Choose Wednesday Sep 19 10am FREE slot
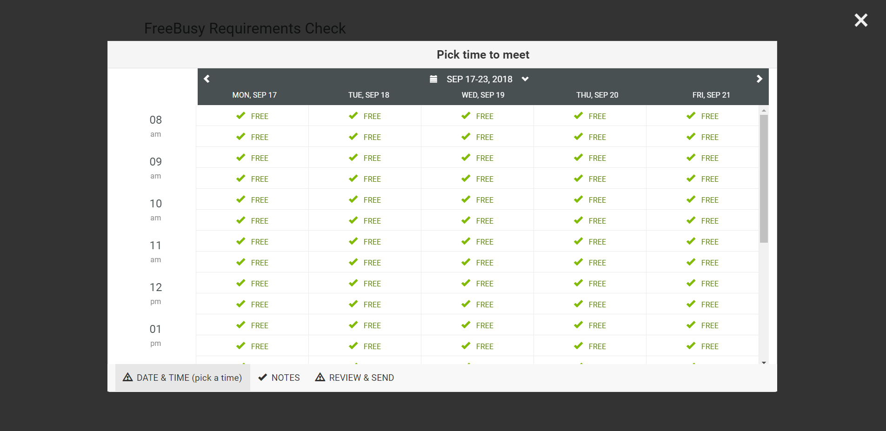This screenshot has width=886, height=431. point(478,200)
